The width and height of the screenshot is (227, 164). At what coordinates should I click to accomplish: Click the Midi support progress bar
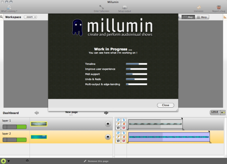click(x=136, y=74)
